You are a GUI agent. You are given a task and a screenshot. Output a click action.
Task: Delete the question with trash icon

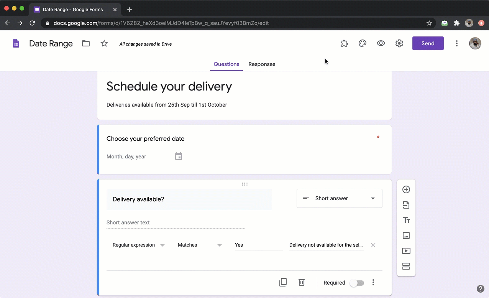[302, 283]
